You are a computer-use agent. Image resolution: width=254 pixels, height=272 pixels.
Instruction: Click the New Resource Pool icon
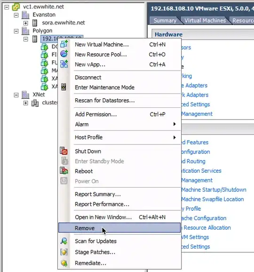point(64,54)
